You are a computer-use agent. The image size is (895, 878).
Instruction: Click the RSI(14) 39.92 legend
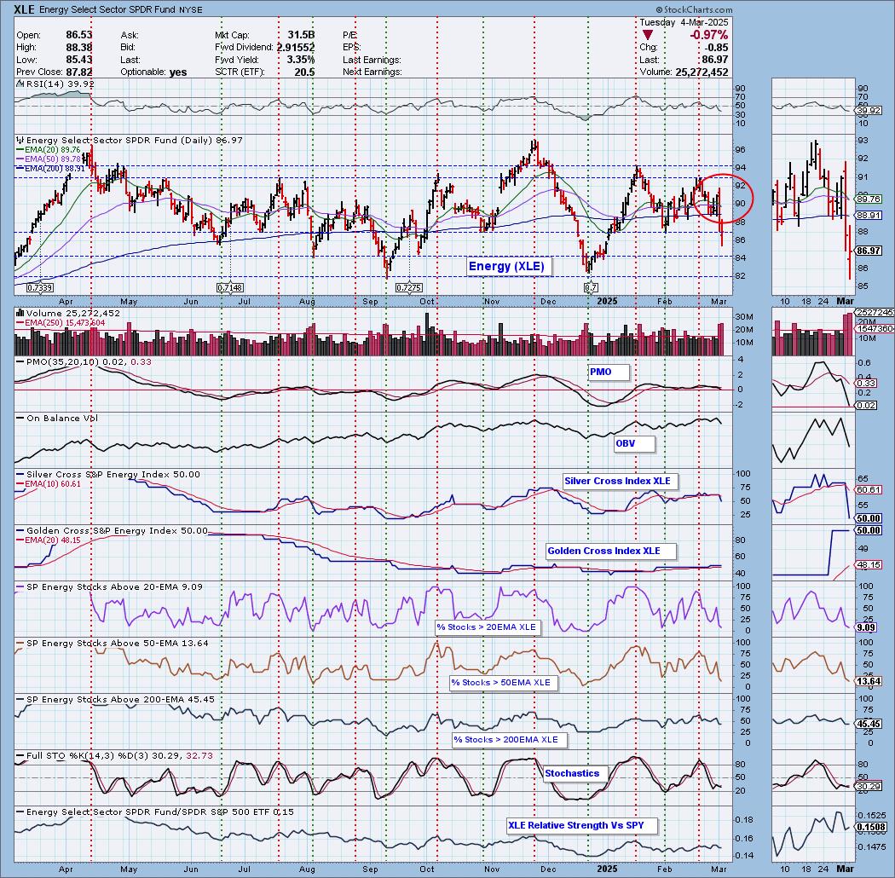point(55,84)
